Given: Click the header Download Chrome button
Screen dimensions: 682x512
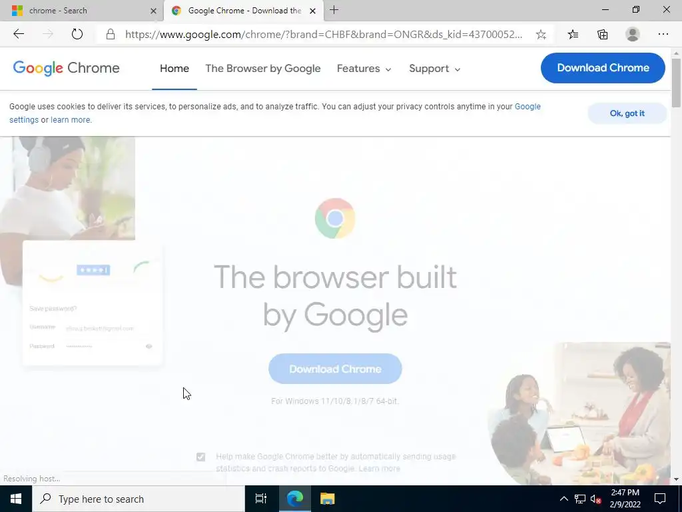Looking at the screenshot, I should [603, 68].
